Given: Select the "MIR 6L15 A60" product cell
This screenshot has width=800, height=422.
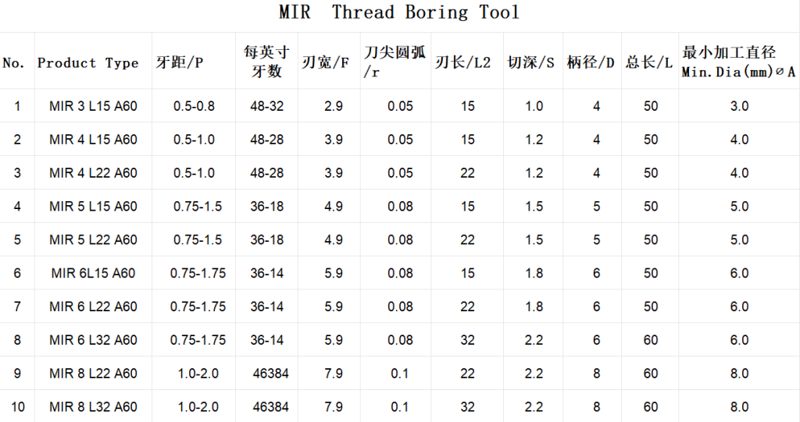Looking at the screenshot, I should click(x=93, y=273).
